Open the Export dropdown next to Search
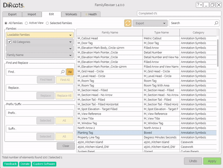The image size is (223, 168). pos(149,23)
